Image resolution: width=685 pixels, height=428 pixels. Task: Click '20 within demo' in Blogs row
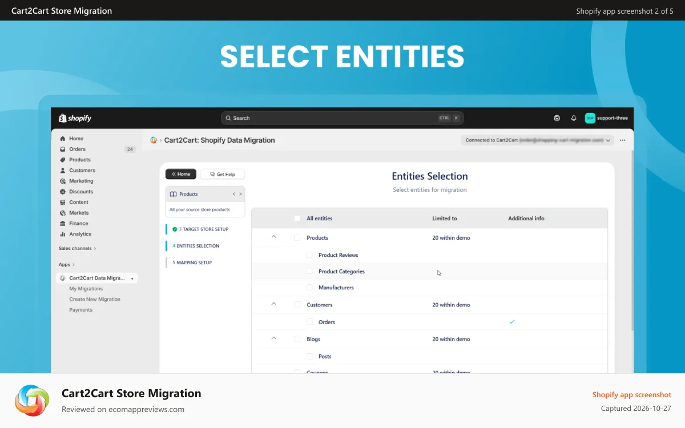tap(451, 339)
